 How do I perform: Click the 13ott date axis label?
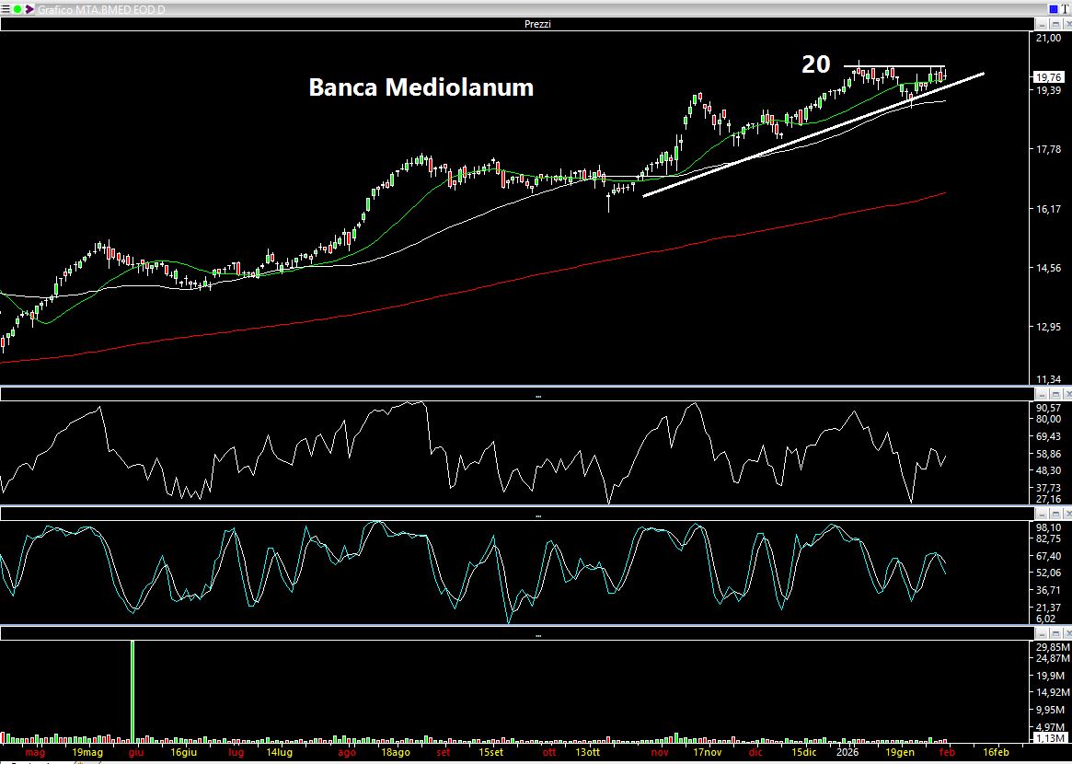coord(587,752)
